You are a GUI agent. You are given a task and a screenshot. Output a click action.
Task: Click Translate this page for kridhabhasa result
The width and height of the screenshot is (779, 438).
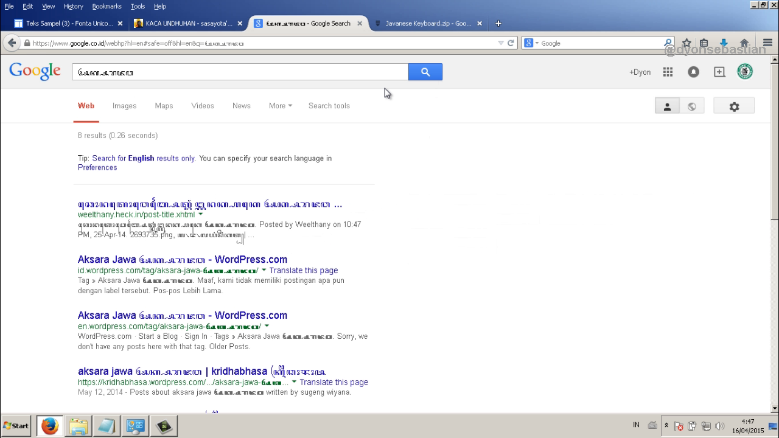pos(334,382)
